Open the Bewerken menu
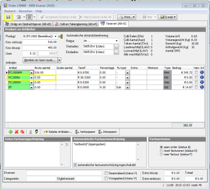 click(x=26, y=11)
